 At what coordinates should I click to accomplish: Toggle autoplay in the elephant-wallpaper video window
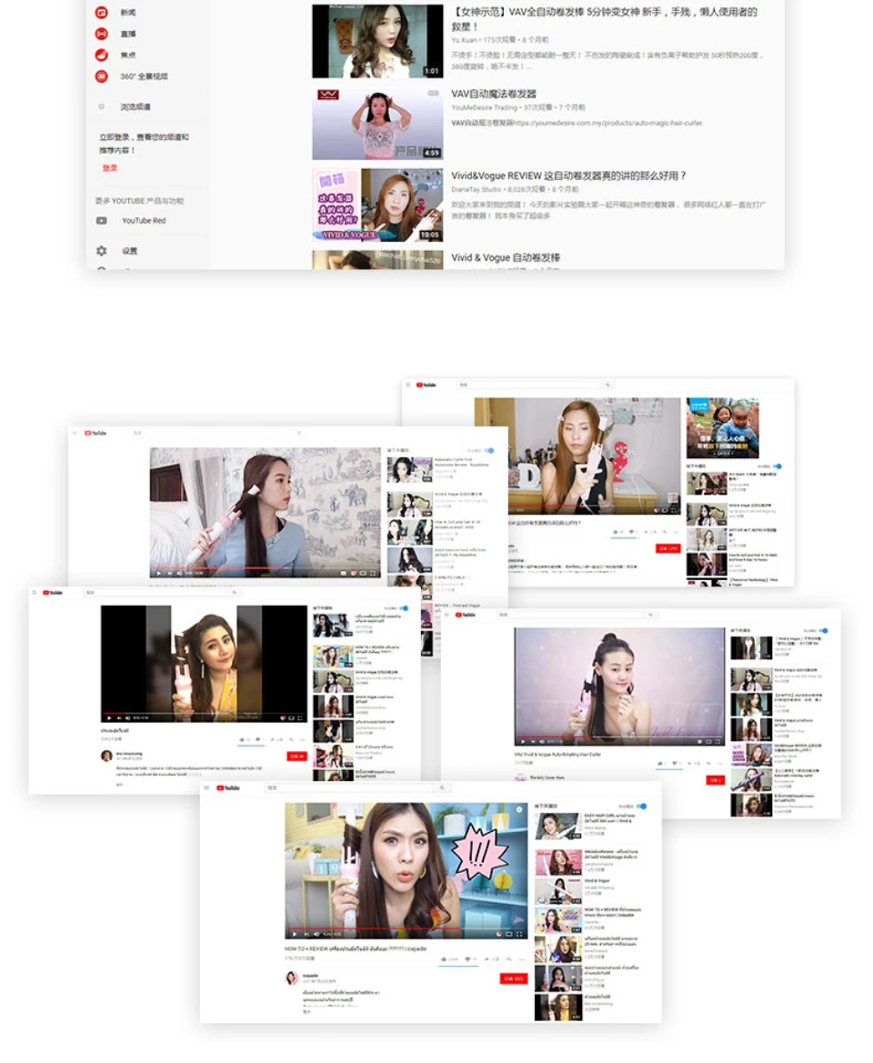tap(489, 450)
